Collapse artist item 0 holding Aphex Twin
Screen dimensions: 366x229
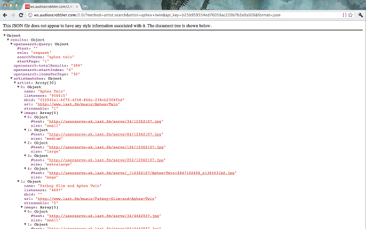[18, 87]
